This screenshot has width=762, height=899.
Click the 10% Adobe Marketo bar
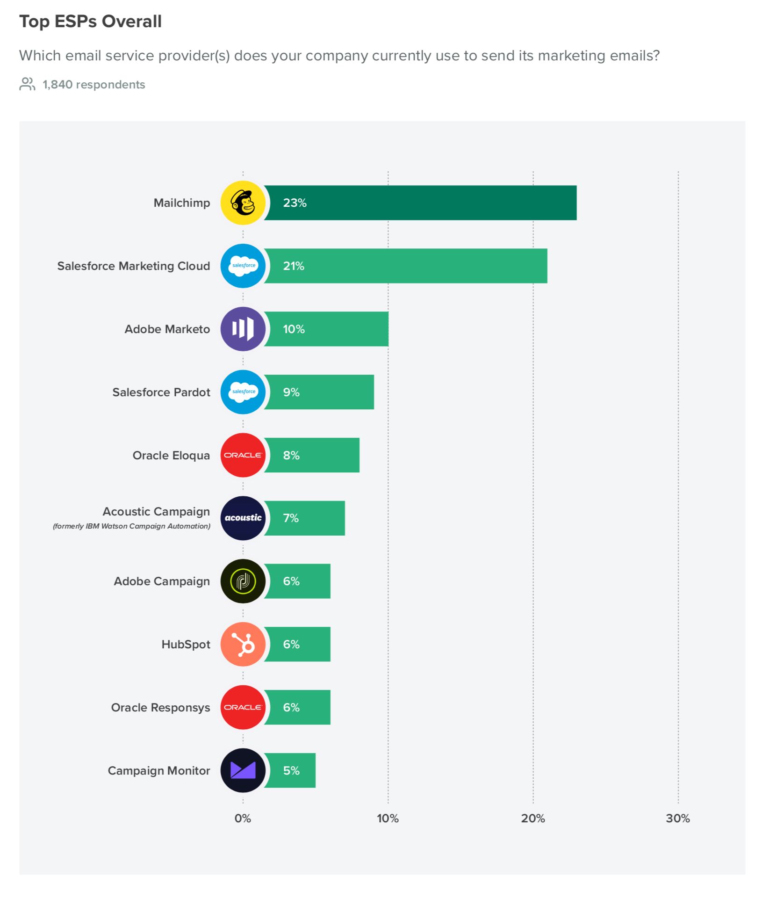point(326,329)
